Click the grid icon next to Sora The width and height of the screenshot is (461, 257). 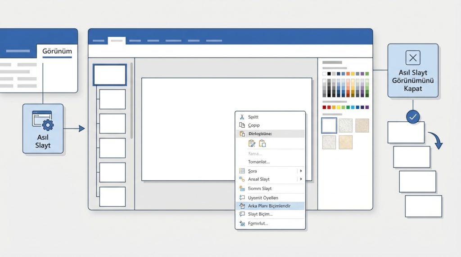pyautogui.click(x=242, y=171)
